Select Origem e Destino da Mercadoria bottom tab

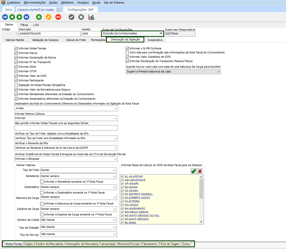tap(44, 244)
